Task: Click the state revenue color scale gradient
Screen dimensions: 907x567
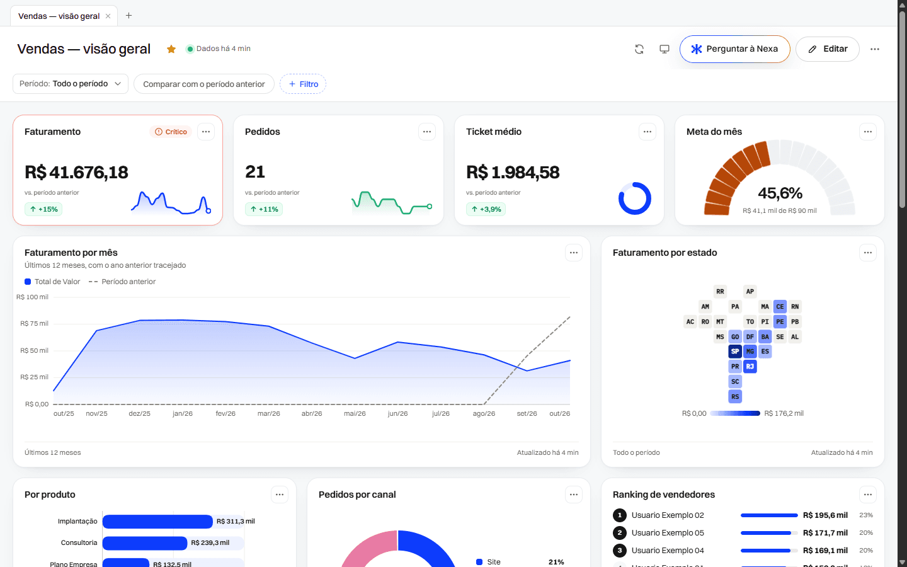Action: tap(735, 413)
